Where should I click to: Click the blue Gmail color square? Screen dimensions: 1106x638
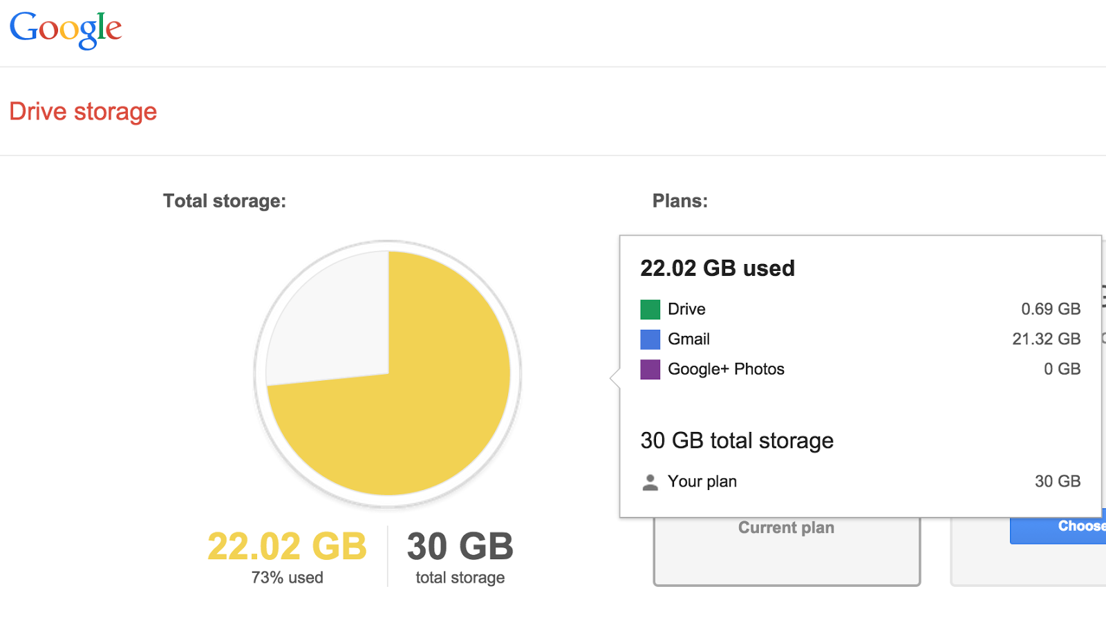pyautogui.click(x=650, y=339)
